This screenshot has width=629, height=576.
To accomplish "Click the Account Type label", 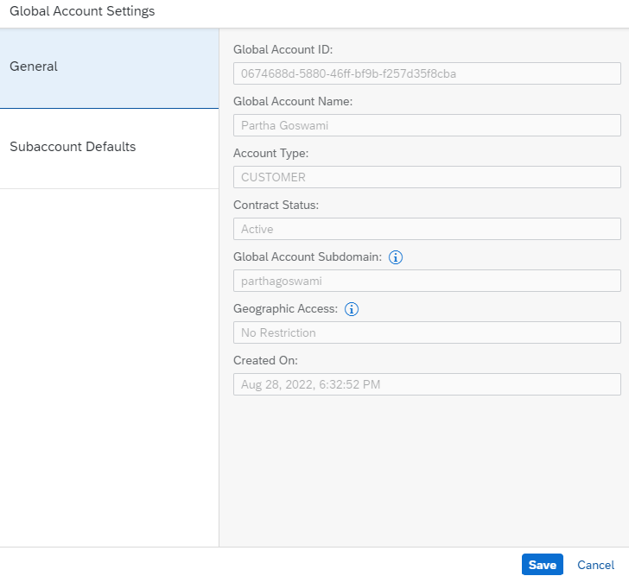I will [x=270, y=154].
